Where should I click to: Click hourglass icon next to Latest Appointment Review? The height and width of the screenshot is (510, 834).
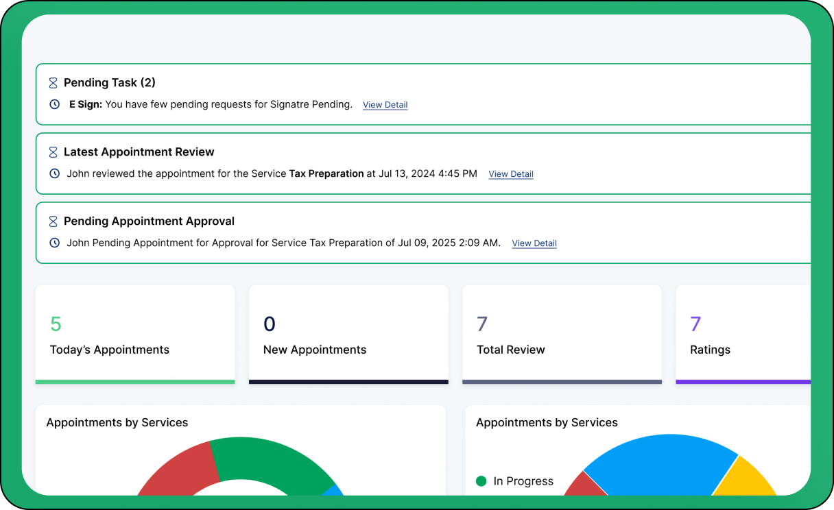click(x=53, y=152)
